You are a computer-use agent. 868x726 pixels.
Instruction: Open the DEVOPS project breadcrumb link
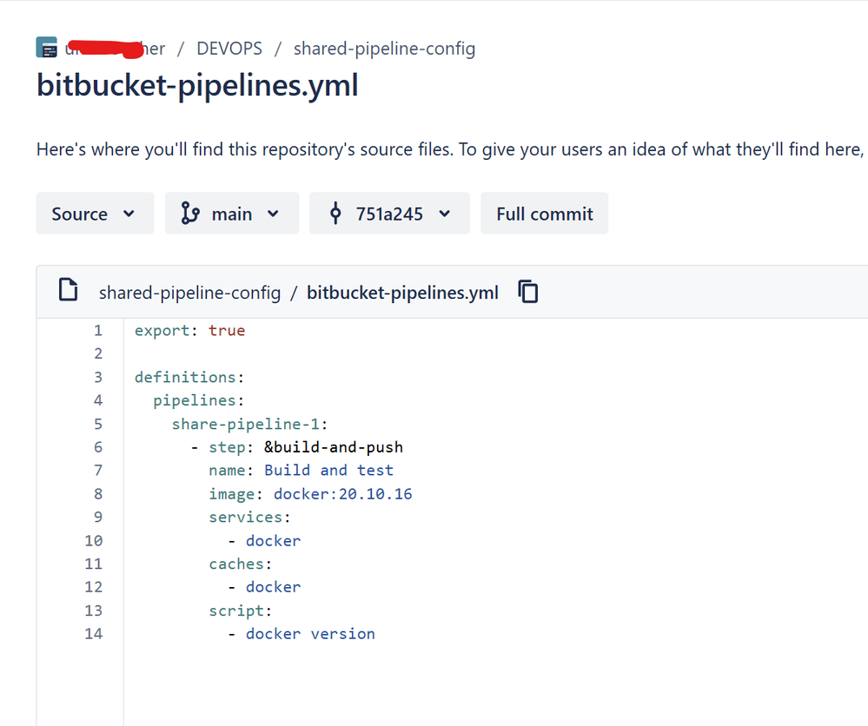click(229, 49)
